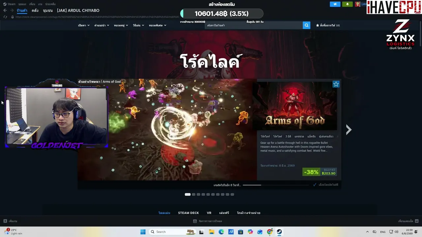The width and height of the screenshot is (422, 237).
Task: Click the store page URL address
Action: pos(97,17)
